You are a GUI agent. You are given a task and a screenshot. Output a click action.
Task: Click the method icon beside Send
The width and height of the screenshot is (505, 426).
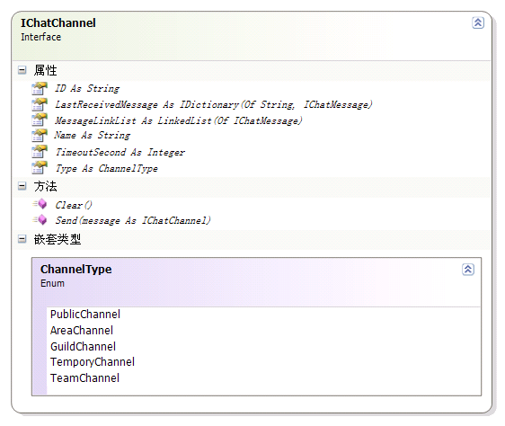tap(40, 220)
